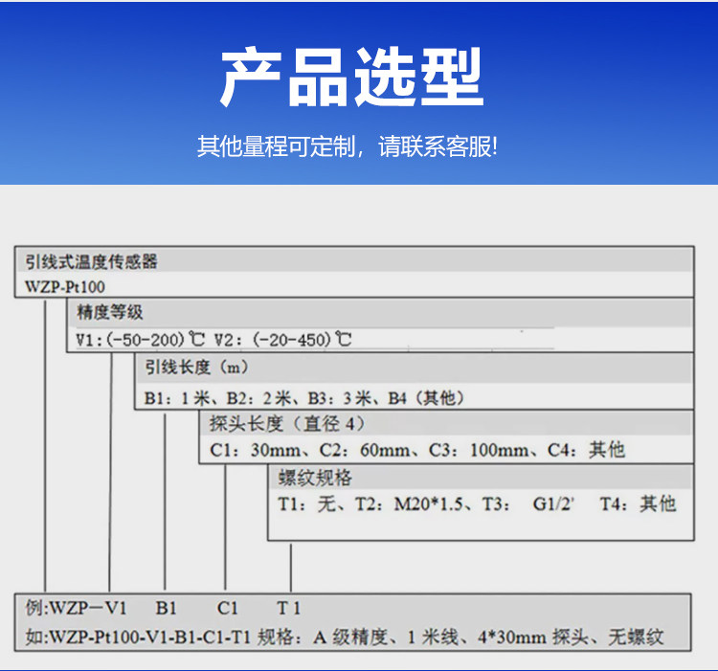Click the 如:WZP-Pt100-V1-B1-C1-T1 model code

point(137,637)
